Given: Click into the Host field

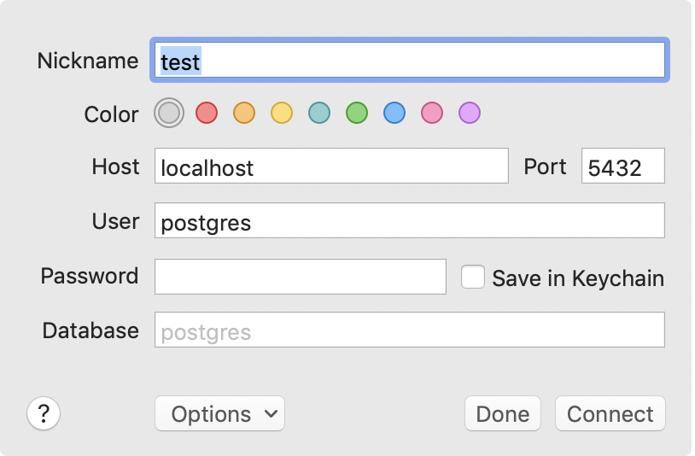Looking at the screenshot, I should point(331,166).
